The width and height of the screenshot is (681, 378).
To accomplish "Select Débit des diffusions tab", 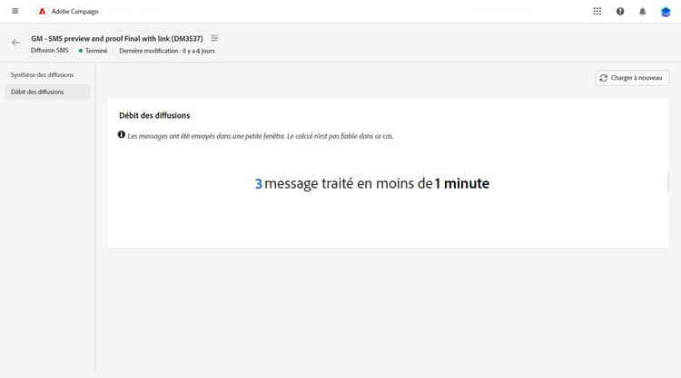I will (47, 92).
